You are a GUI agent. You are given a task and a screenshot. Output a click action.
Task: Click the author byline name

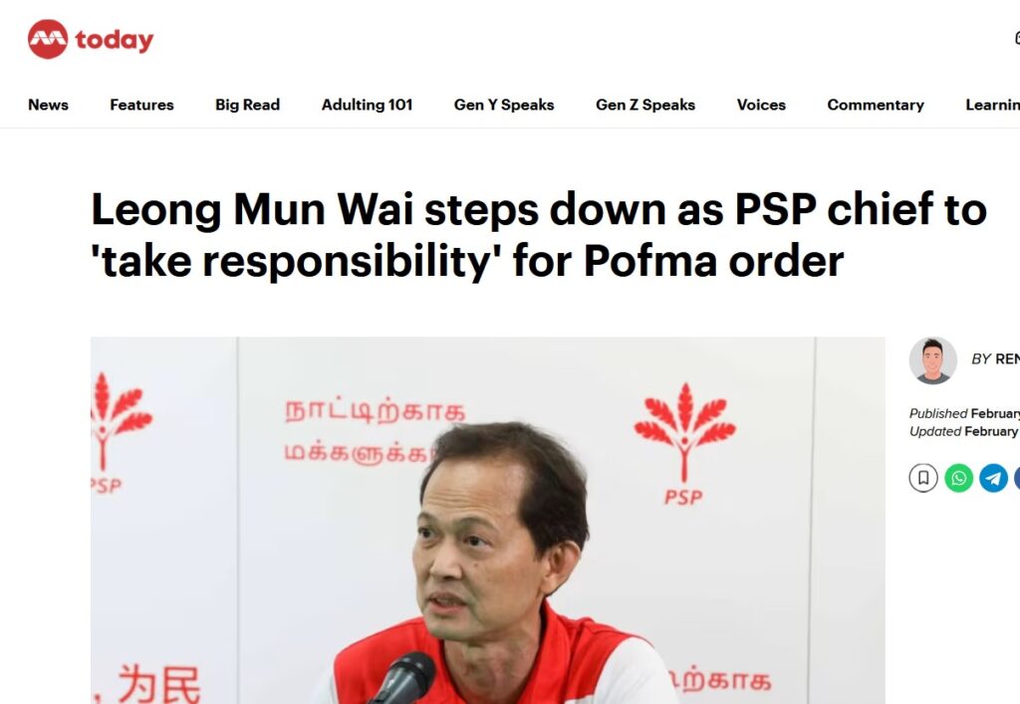pyautogui.click(x=1007, y=358)
